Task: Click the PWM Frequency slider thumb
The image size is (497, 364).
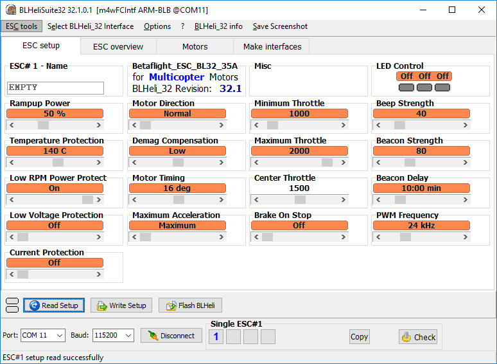Action: pos(405,237)
